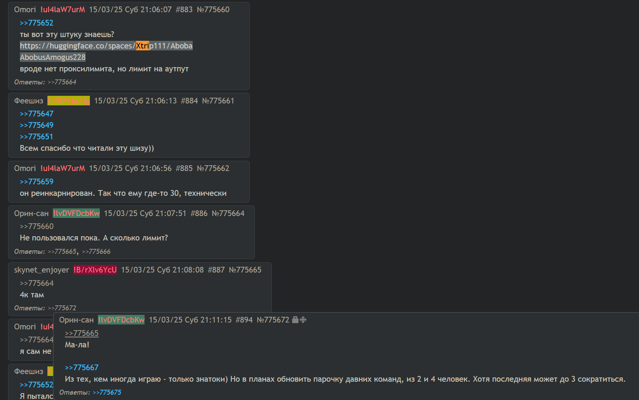Image resolution: width=639 pixels, height=400 pixels.
Task: Open reply link >>775649
Action: [37, 125]
